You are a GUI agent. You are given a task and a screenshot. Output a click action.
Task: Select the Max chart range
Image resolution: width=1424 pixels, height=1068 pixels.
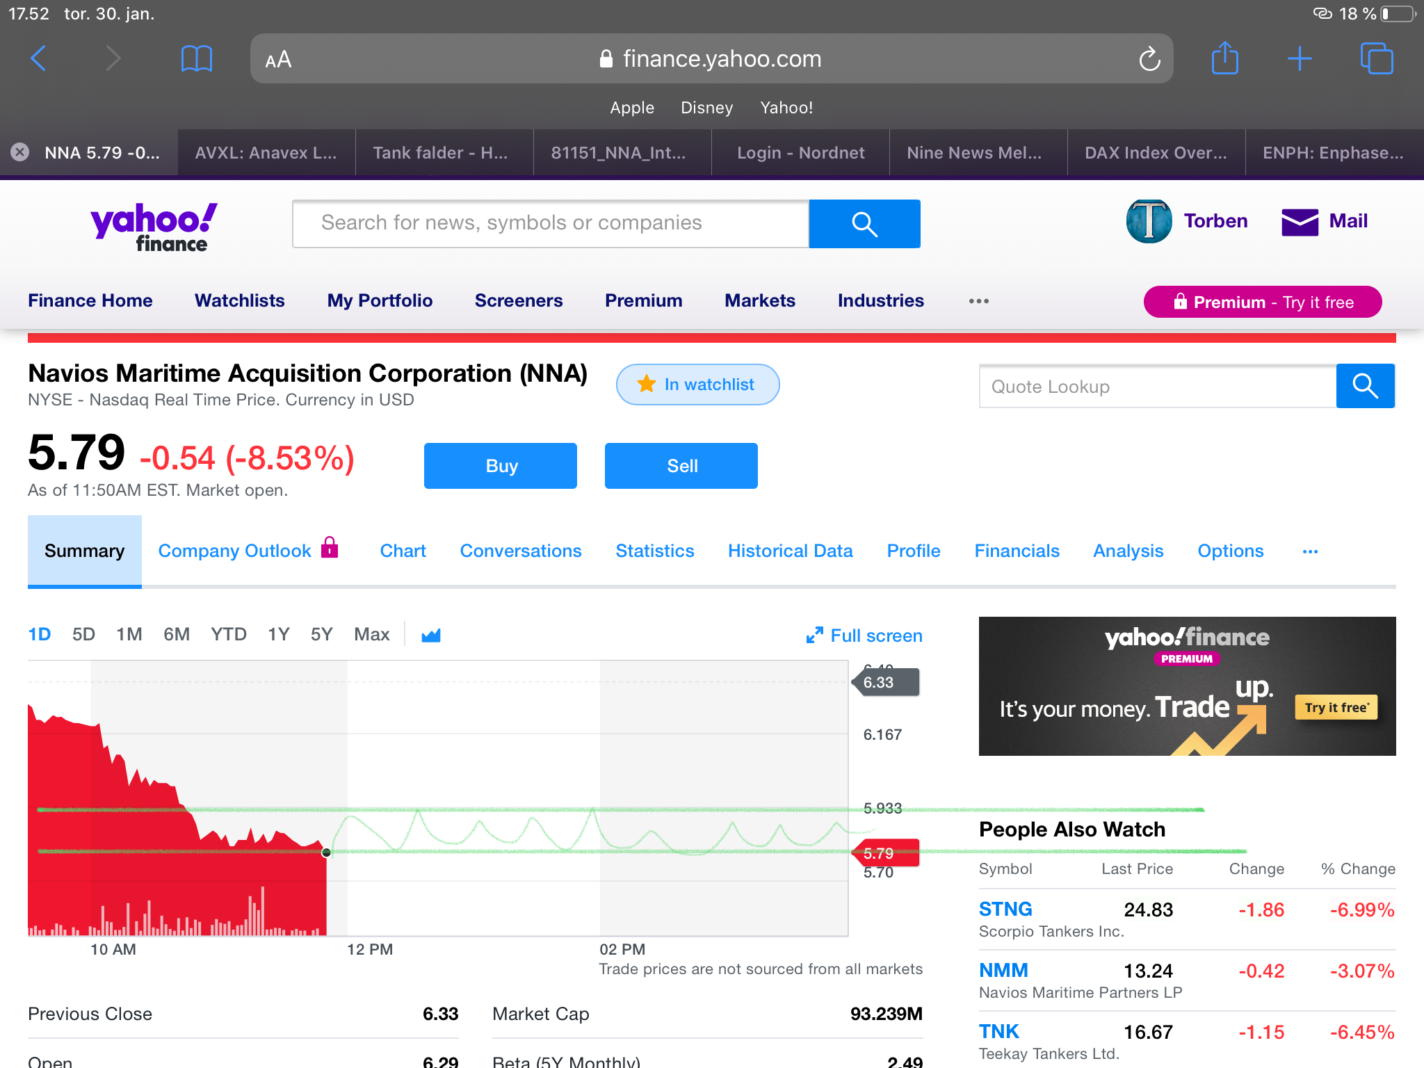point(372,635)
